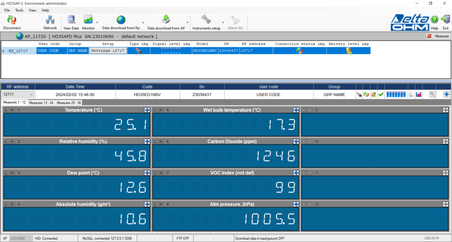Click the Delta OHM logo
The height and width of the screenshot is (242, 452).
coord(410,22)
